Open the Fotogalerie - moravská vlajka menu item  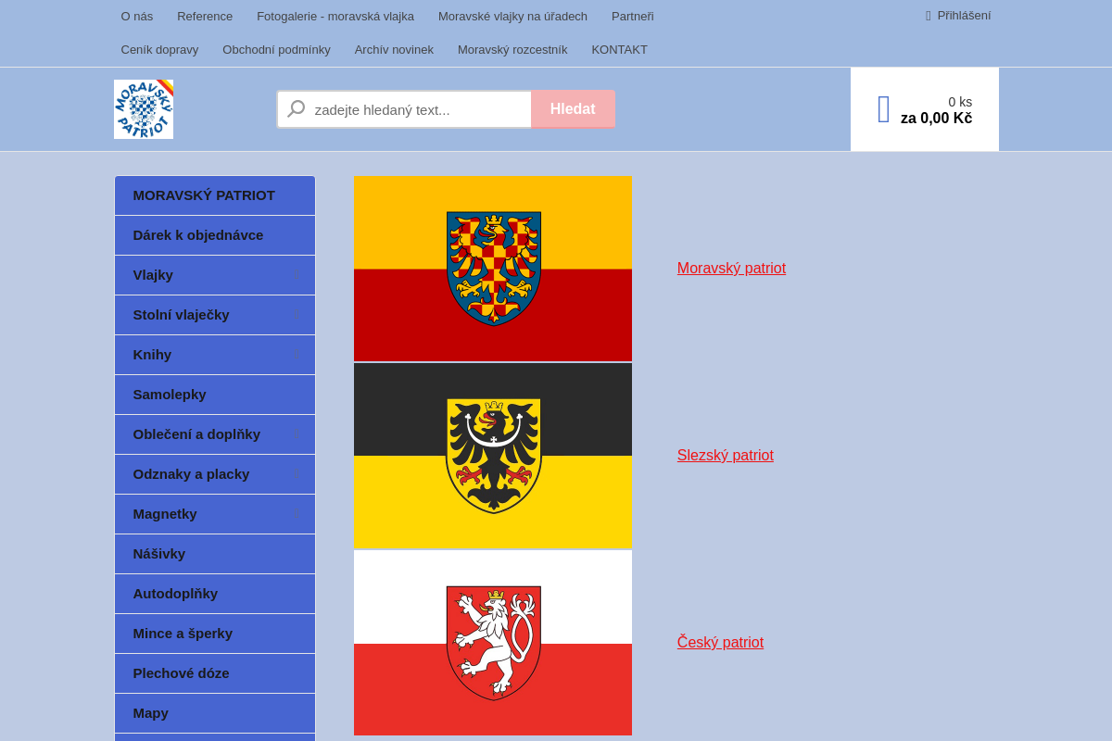[335, 16]
